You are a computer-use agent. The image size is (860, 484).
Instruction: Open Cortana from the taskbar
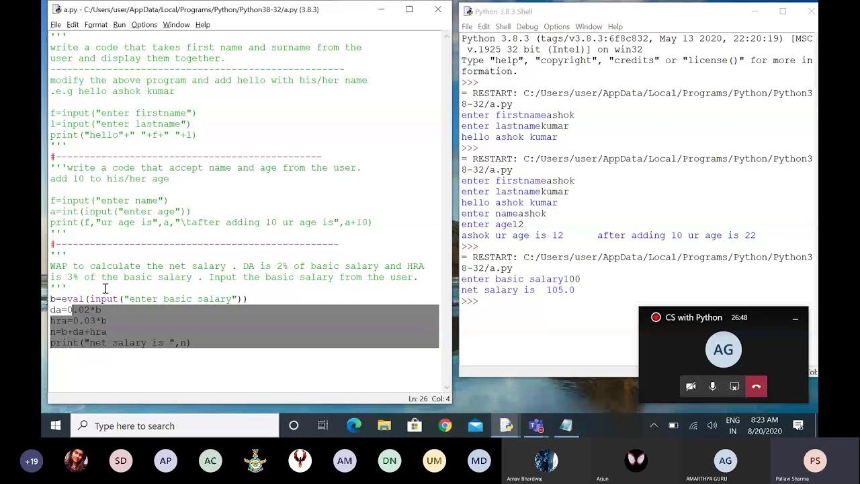(x=294, y=426)
